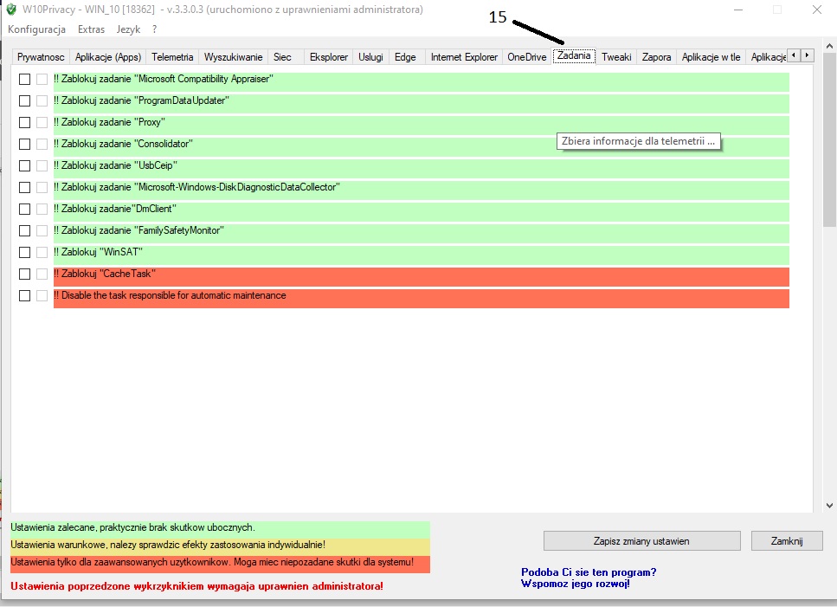This screenshot has width=837, height=607.
Task: Click row text "Zablokuj WinSAT"
Action: tap(98, 252)
